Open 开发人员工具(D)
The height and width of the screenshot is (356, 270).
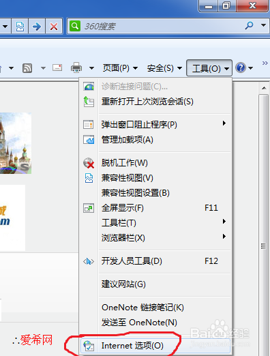pos(155,261)
